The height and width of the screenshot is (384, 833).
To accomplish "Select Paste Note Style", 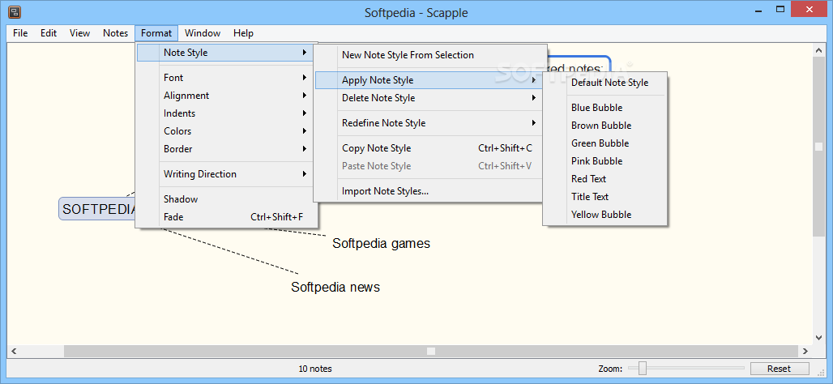I will pyautogui.click(x=429, y=166).
